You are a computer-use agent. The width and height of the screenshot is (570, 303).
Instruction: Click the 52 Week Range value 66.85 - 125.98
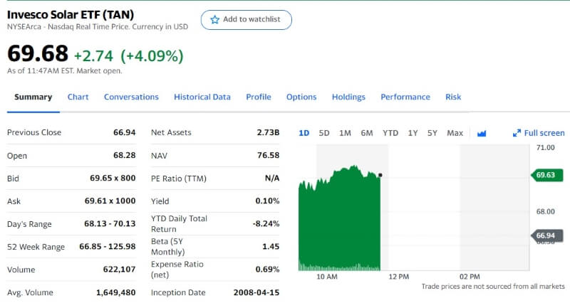(x=108, y=247)
